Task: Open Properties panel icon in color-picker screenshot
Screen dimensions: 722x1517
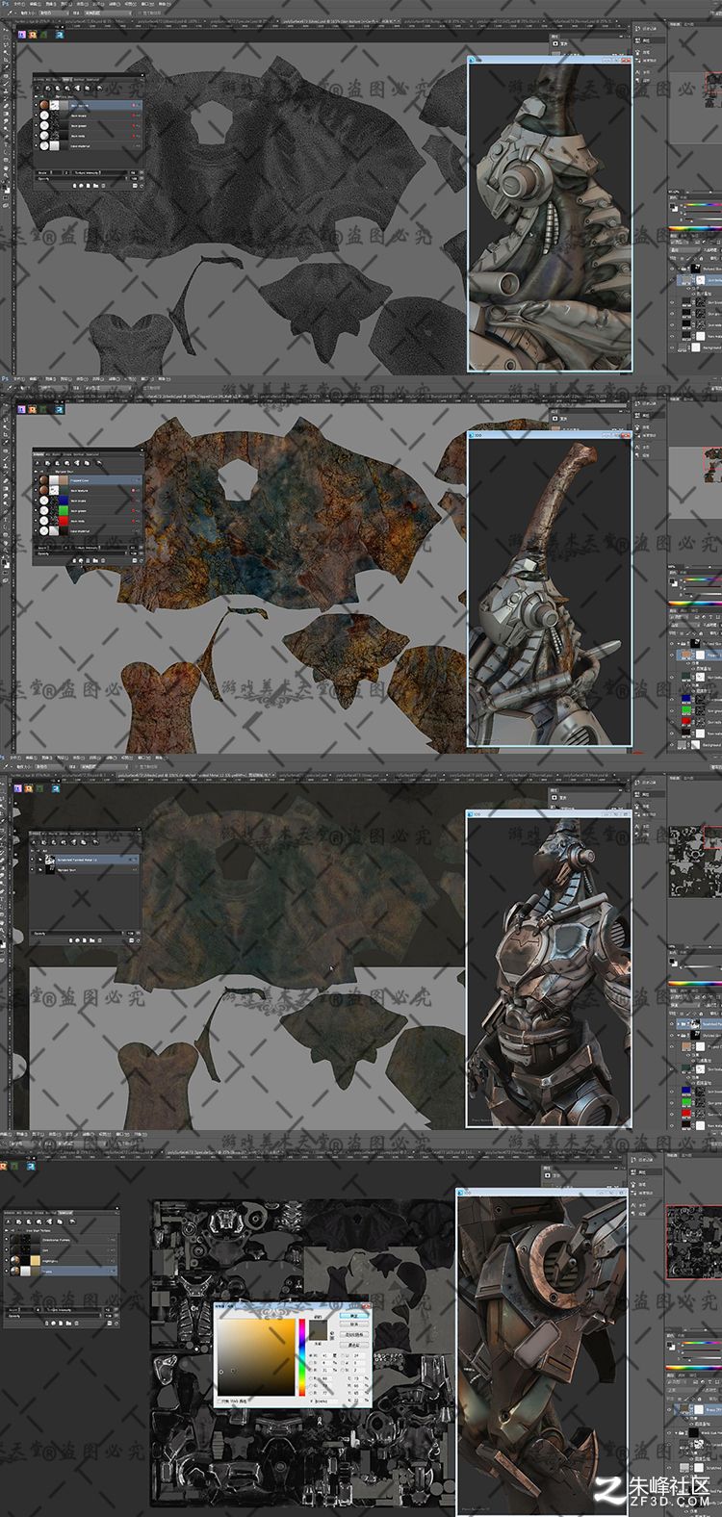Action: [633, 1171]
